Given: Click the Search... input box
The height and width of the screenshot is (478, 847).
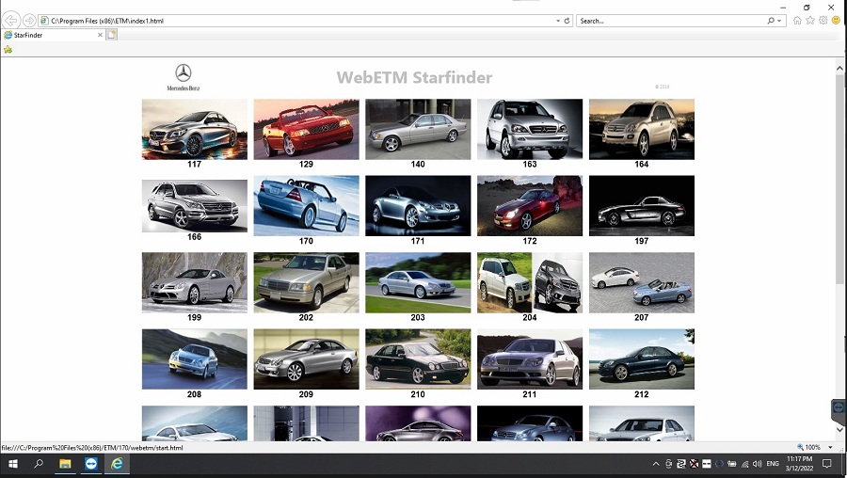Looking at the screenshot, I should pos(671,21).
